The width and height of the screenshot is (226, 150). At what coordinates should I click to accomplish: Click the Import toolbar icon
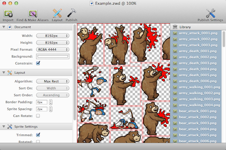(x=8, y=13)
